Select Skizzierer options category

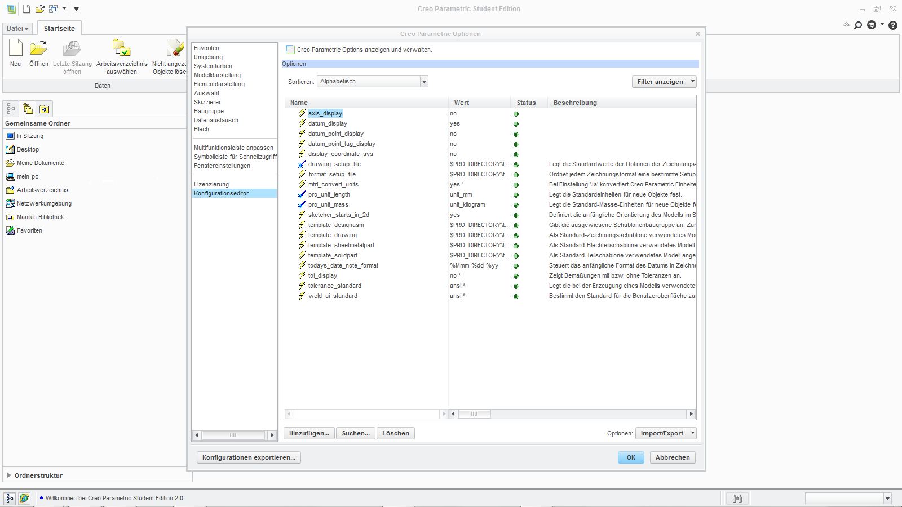[x=207, y=102]
